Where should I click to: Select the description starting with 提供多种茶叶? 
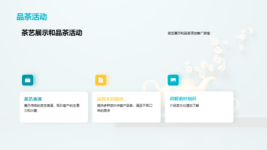[x=124, y=108]
